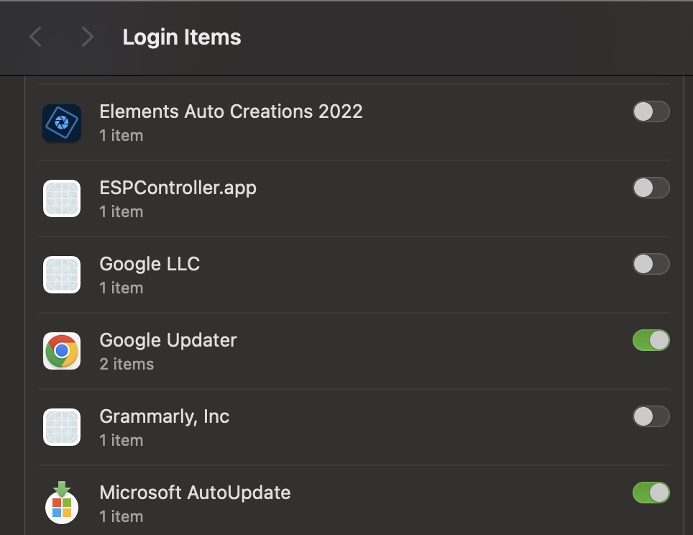Click the Elements Auto Creations 2022 icon
693x535 pixels.
(62, 123)
